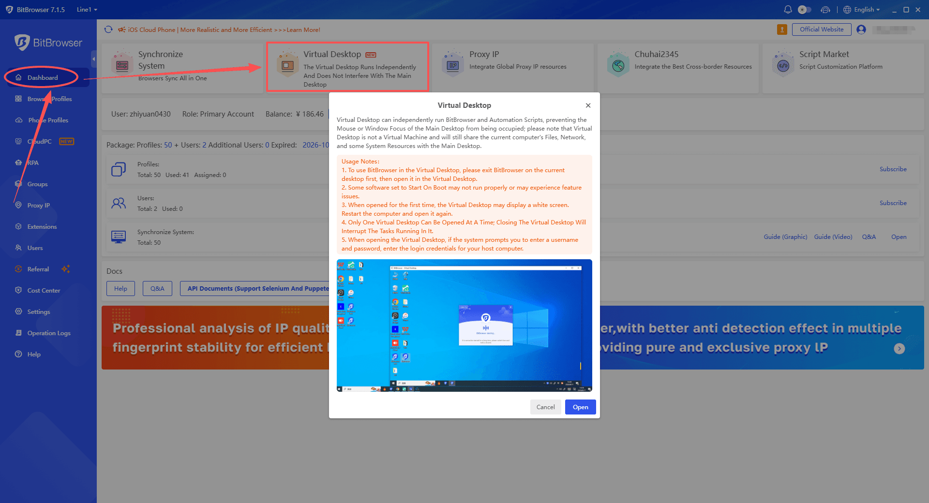Screen dimensions: 929x503
Task: Open the notifications bell
Action: (788, 10)
